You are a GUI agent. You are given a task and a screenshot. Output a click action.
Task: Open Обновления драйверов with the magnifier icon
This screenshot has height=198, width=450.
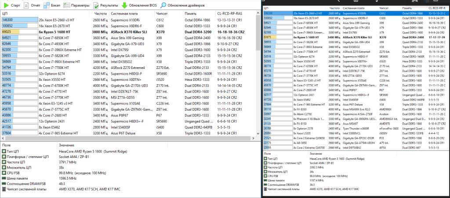point(182,5)
